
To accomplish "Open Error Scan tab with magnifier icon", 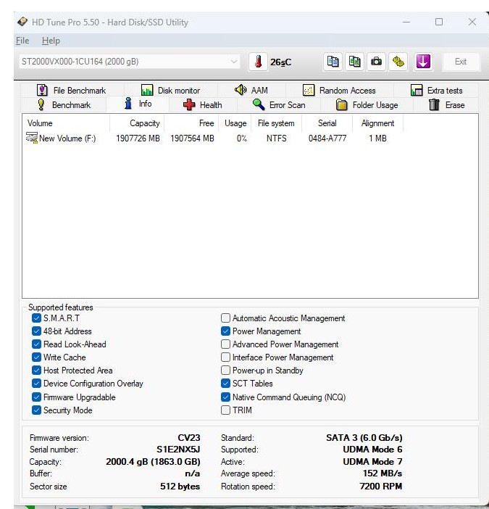I will [x=279, y=105].
